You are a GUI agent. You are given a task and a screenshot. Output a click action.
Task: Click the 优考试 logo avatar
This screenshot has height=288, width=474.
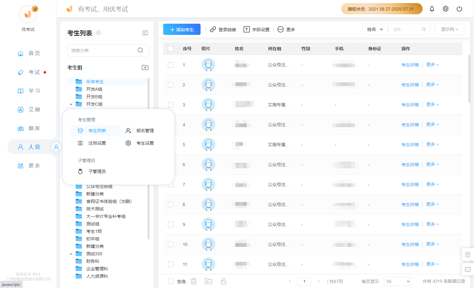tap(28, 14)
